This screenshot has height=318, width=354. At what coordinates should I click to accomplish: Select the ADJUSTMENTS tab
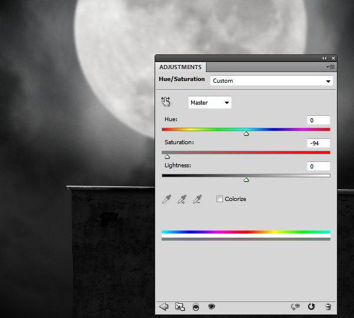coord(181,67)
